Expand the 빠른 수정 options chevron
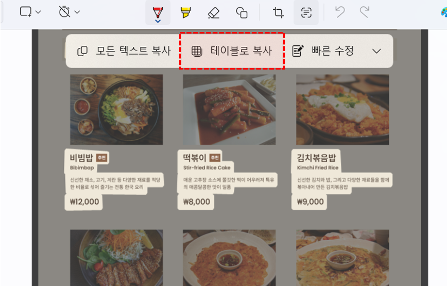This screenshot has height=286, width=447. 376,52
